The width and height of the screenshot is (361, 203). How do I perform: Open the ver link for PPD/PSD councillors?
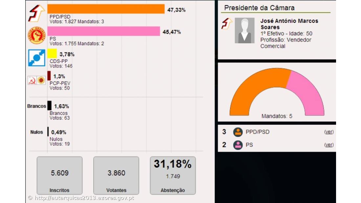[x=329, y=132]
